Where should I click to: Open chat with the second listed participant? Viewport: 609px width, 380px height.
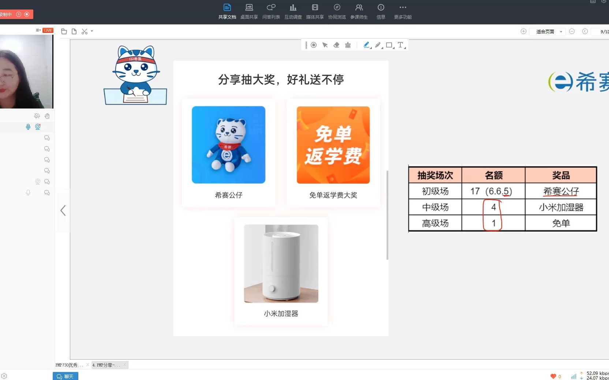click(x=47, y=149)
